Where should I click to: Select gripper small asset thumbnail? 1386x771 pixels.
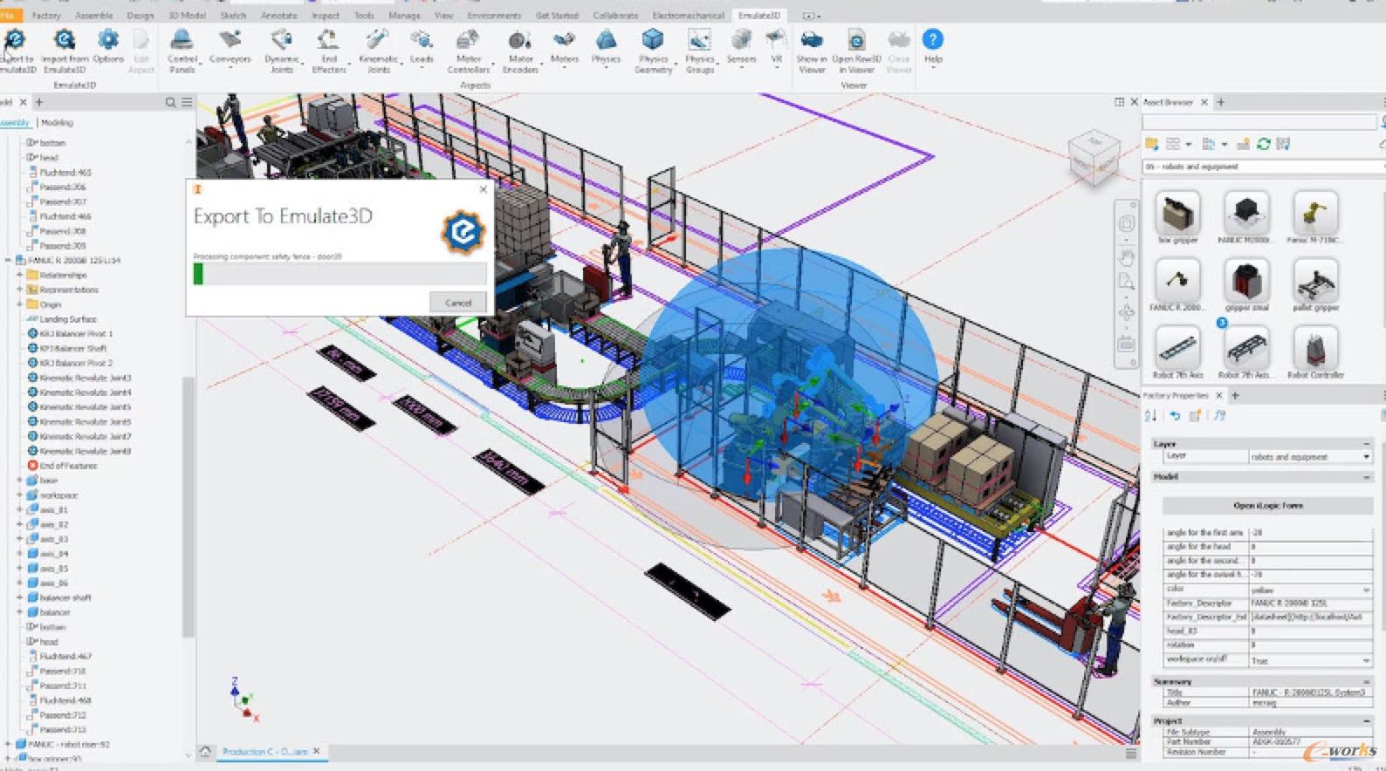1245,280
